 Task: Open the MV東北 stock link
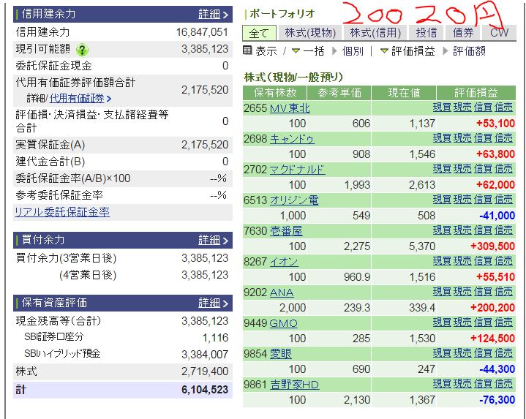pos(290,108)
